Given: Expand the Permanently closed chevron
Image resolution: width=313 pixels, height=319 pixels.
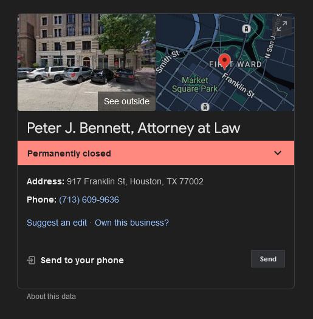Looking at the screenshot, I should (278, 153).
